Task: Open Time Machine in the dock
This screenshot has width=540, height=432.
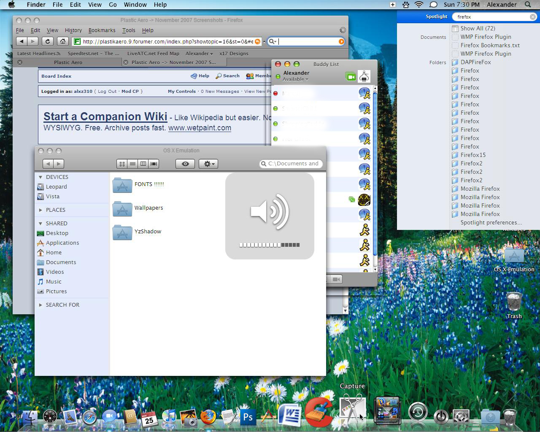Action: [418, 412]
